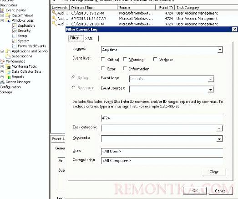Check the Critical event level box
The height and width of the screenshot is (199, 238).
(103, 59)
